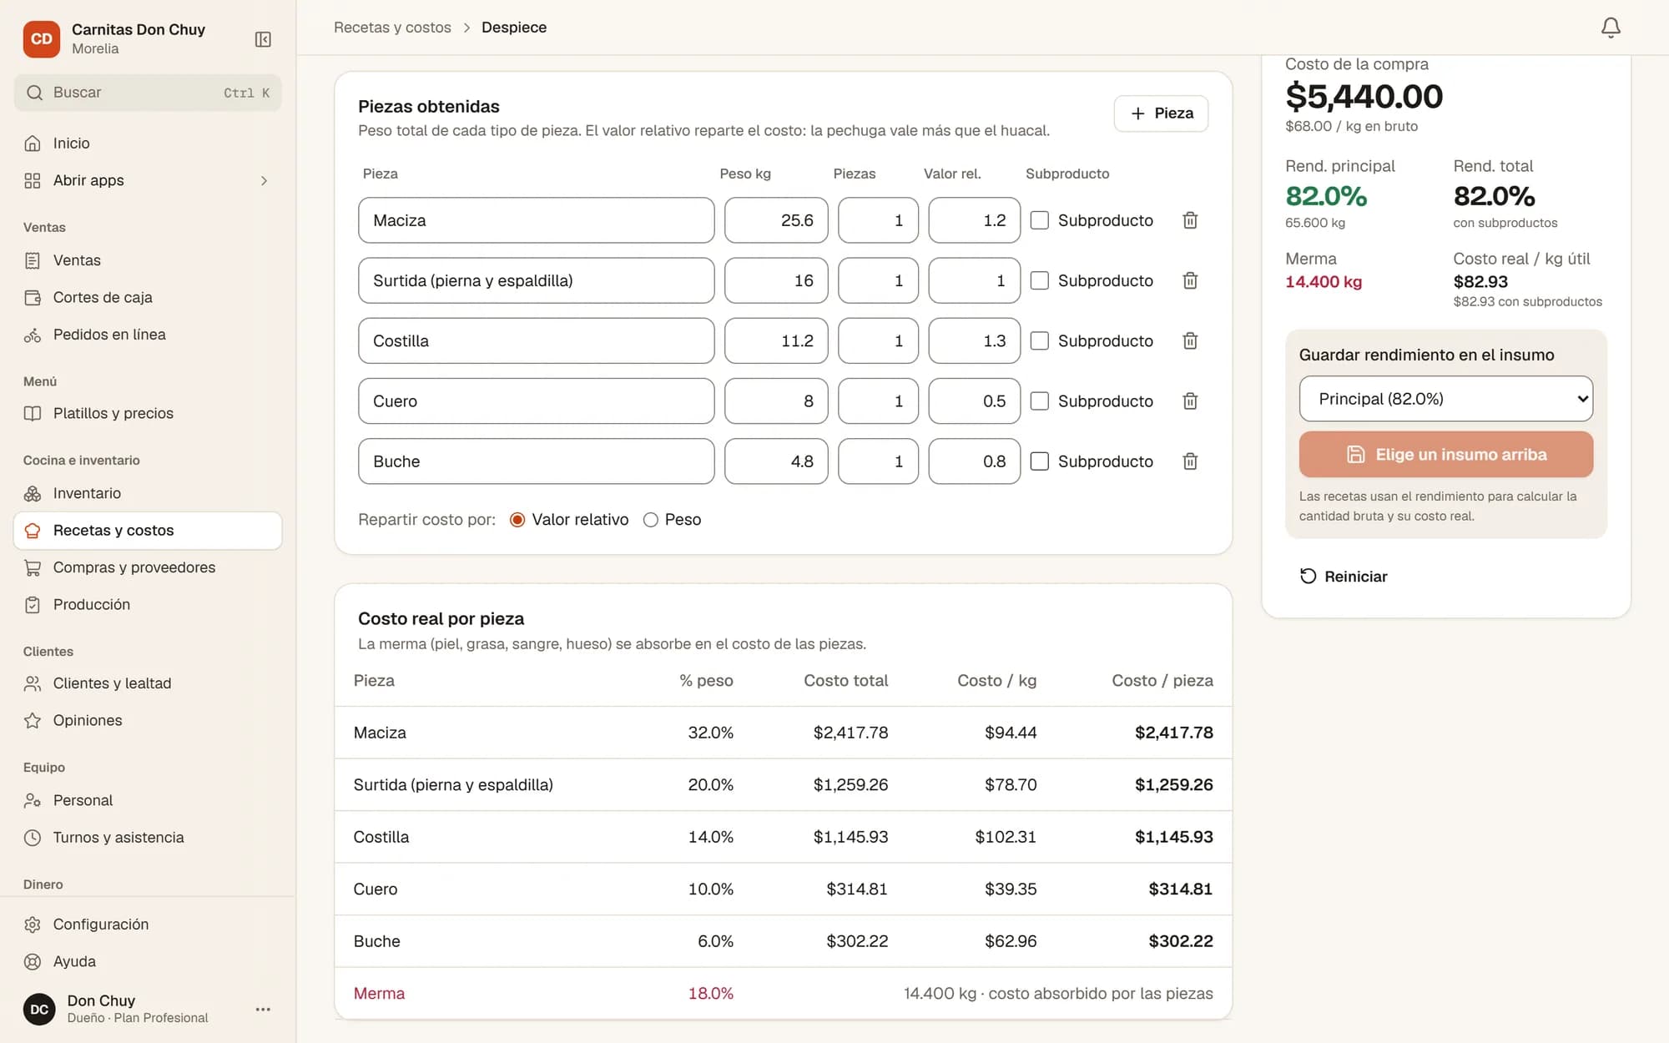Open the Principal (82.0%) dropdown

(1445, 399)
